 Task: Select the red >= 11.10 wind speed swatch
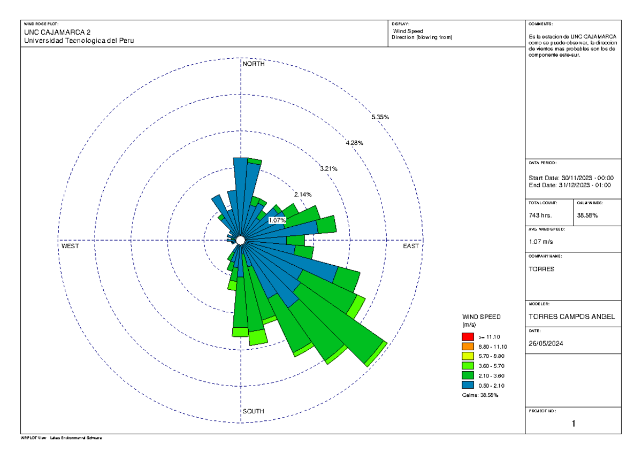(467, 337)
